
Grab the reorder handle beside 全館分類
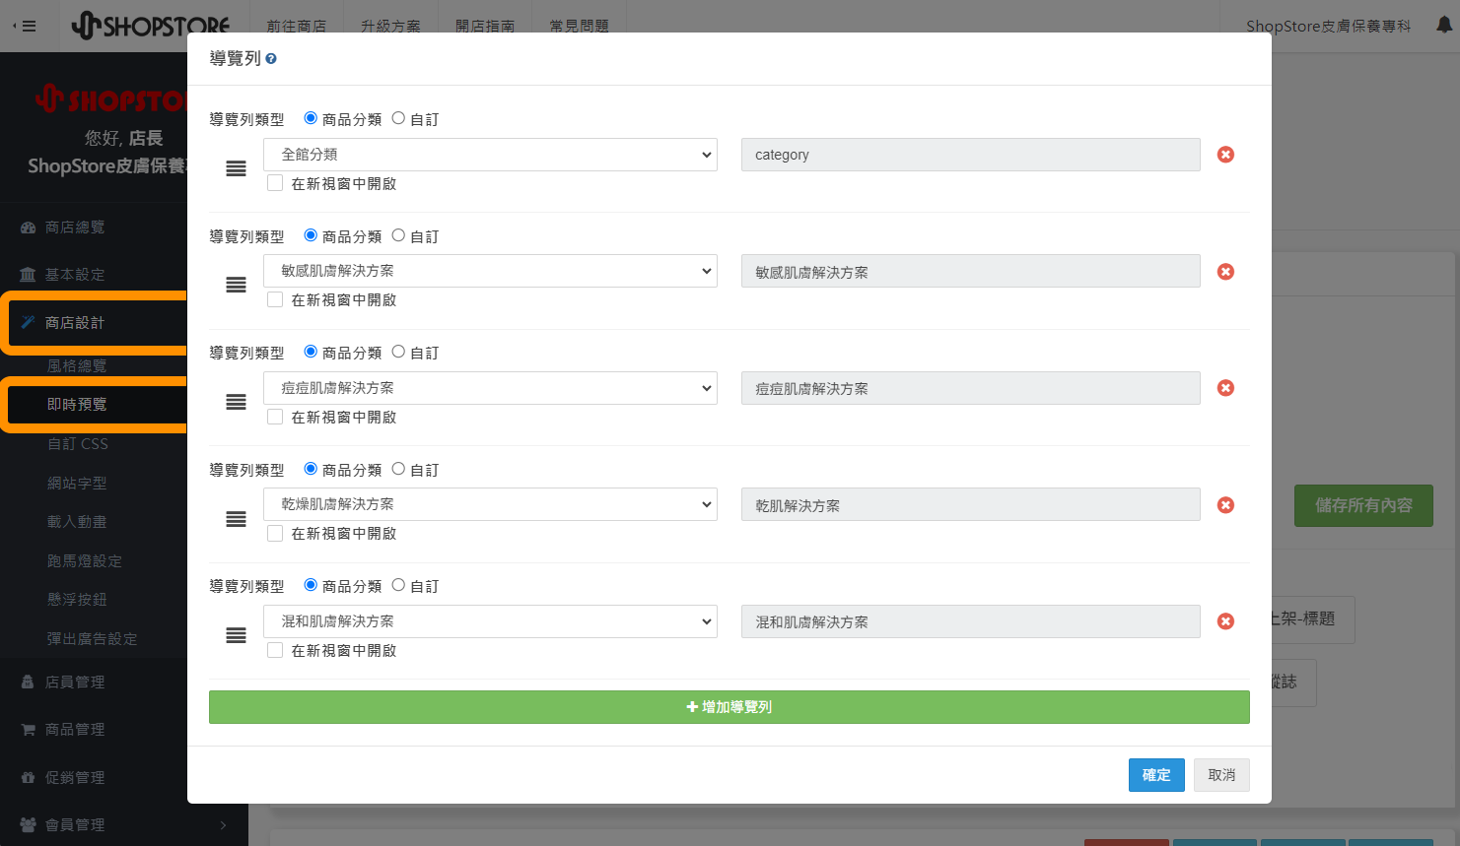point(236,168)
